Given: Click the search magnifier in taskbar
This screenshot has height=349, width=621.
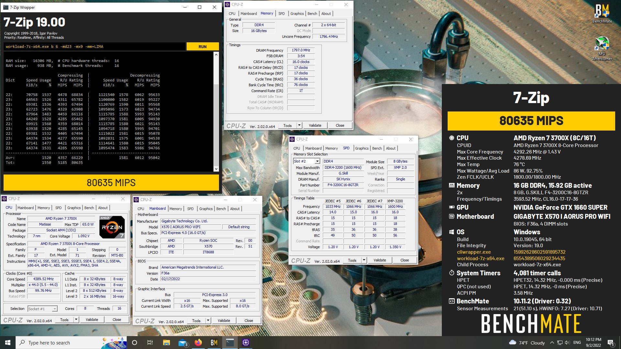Looking at the screenshot, I should tap(22, 343).
